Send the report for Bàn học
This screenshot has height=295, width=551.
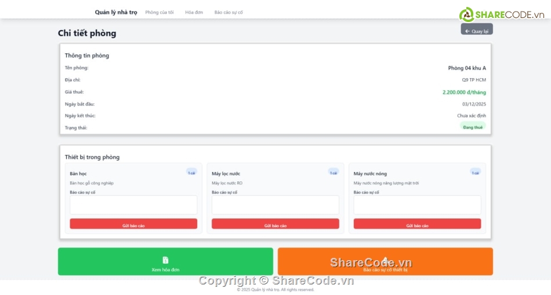[133, 224]
